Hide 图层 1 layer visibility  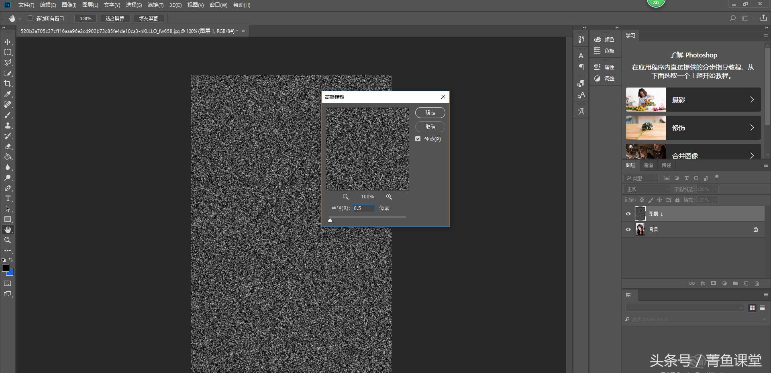(x=628, y=214)
